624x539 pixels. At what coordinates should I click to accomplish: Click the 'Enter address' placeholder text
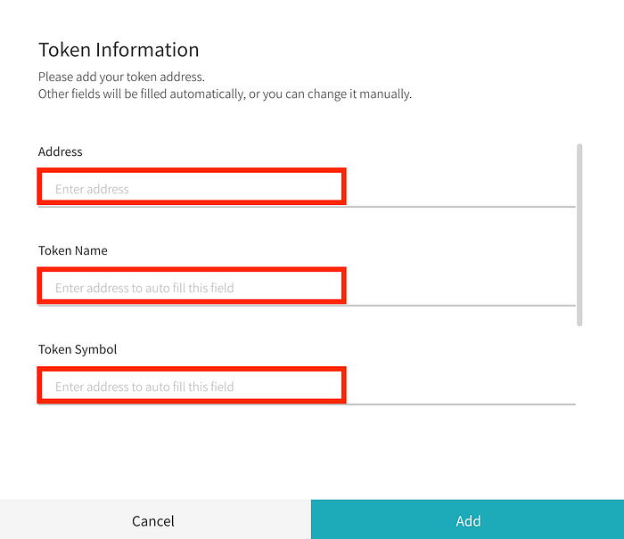(x=92, y=189)
